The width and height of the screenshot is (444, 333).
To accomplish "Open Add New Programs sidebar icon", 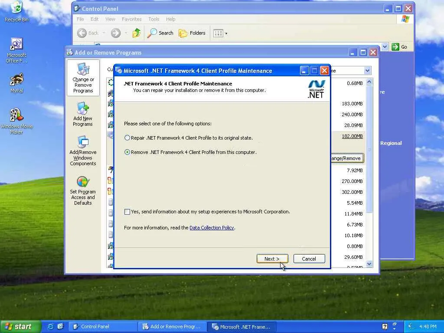I will pyautogui.click(x=83, y=114).
